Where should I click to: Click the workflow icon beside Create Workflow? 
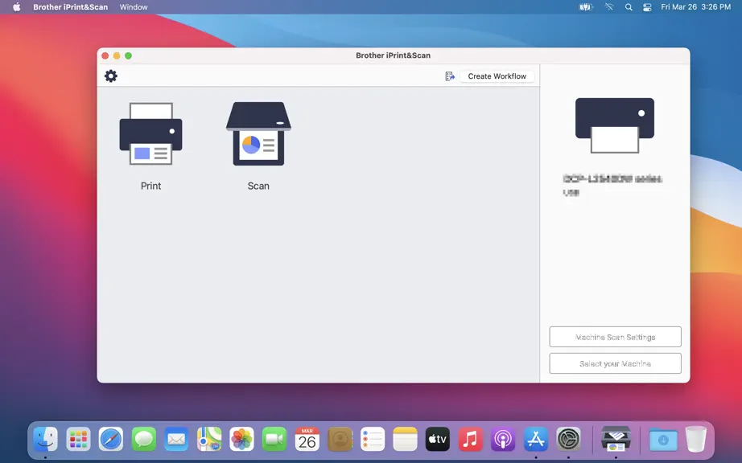[x=450, y=76]
